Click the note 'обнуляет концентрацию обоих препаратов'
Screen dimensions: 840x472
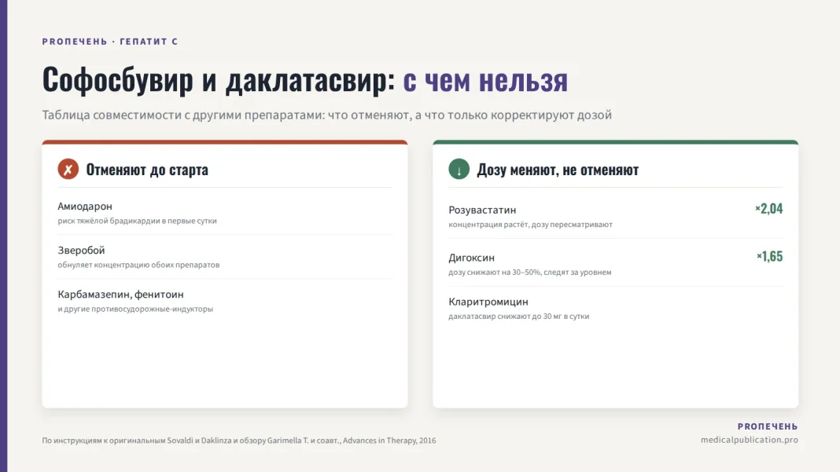[138, 265]
